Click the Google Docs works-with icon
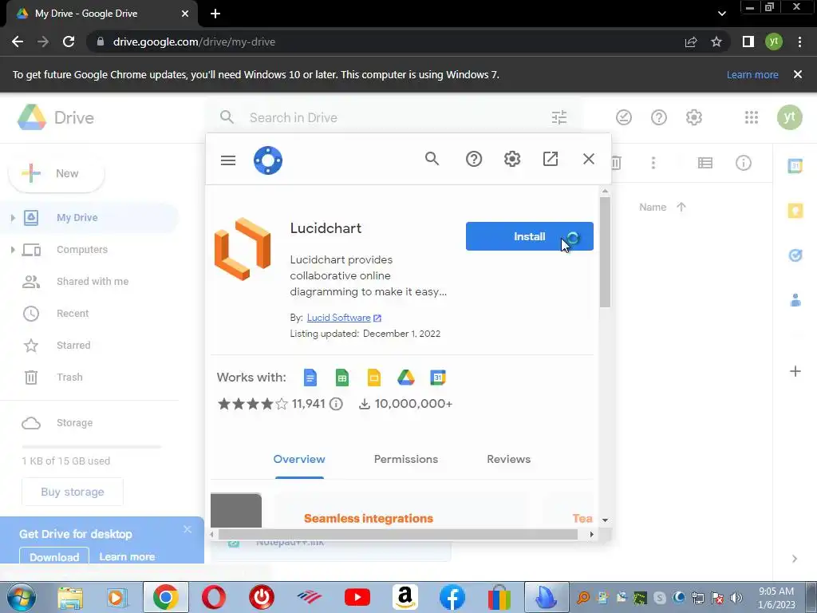The height and width of the screenshot is (613, 817). [x=310, y=378]
